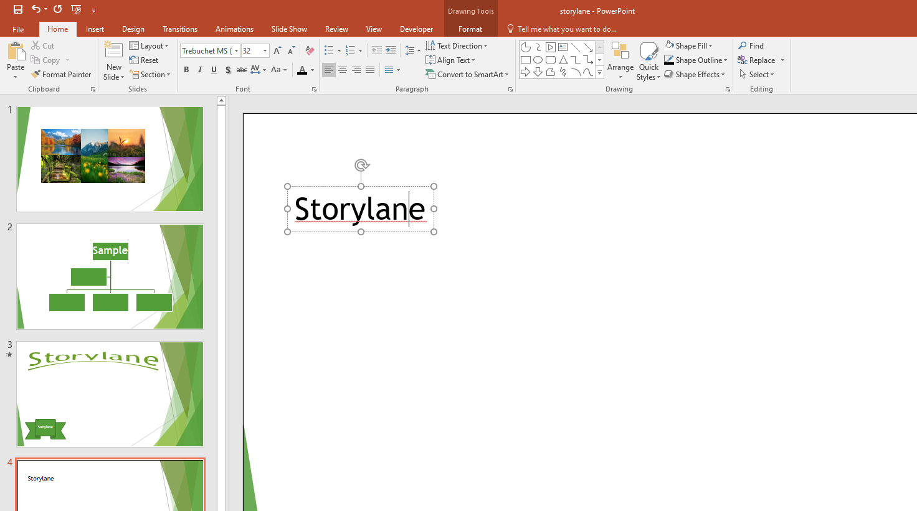The height and width of the screenshot is (511, 917).
Task: Toggle center text alignment
Action: [x=343, y=70]
